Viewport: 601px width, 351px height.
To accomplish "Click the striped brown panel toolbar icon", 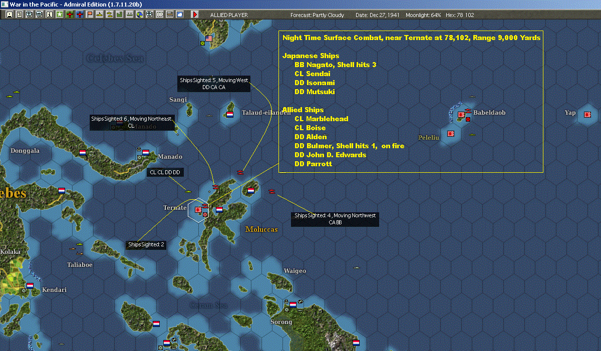I will (169, 15).
